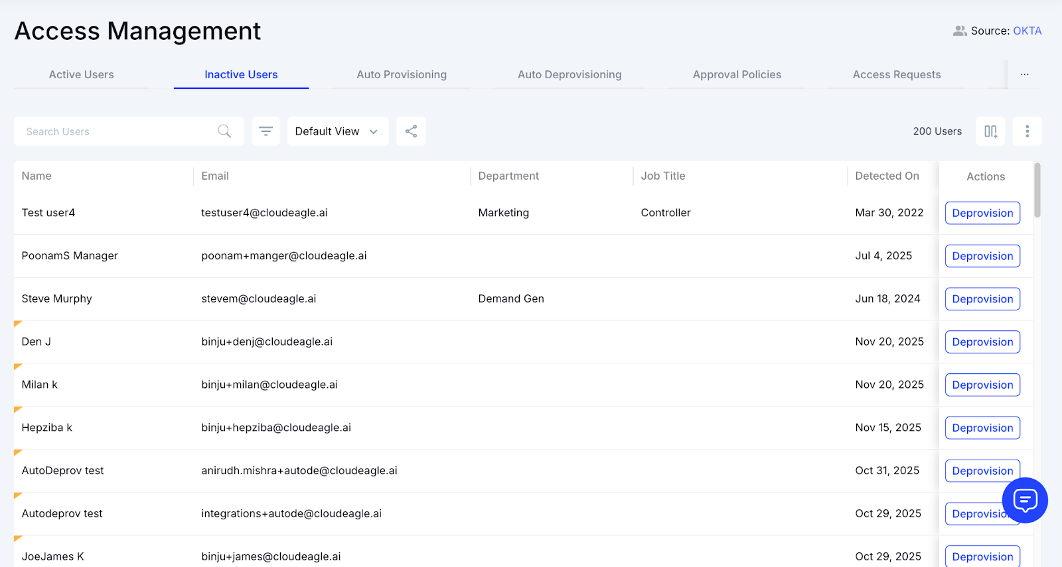
Task: Deprovision Hepziba k
Action: click(x=982, y=428)
